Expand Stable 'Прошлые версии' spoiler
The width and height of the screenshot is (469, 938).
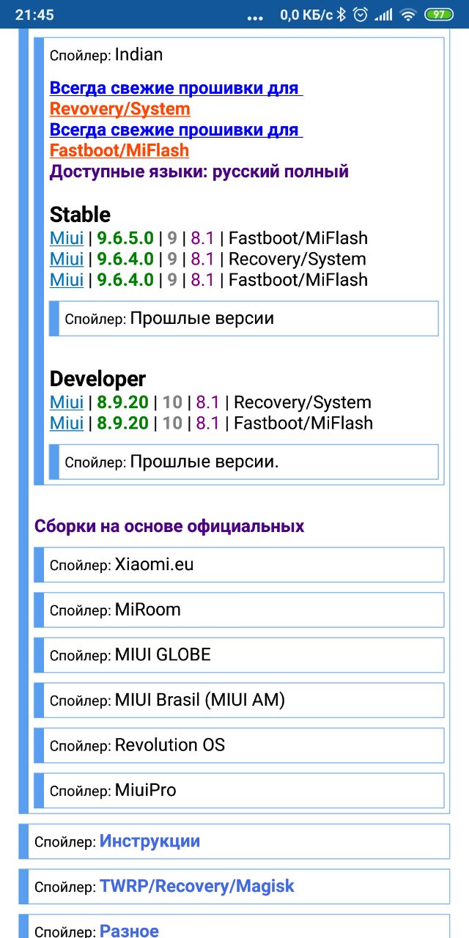tap(243, 319)
